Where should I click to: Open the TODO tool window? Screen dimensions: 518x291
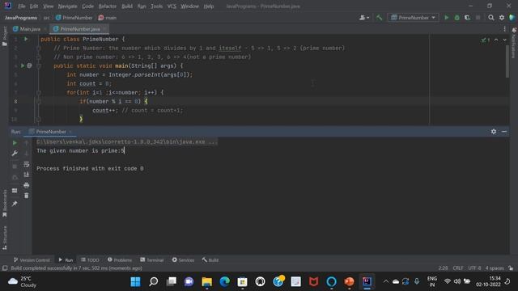90,260
